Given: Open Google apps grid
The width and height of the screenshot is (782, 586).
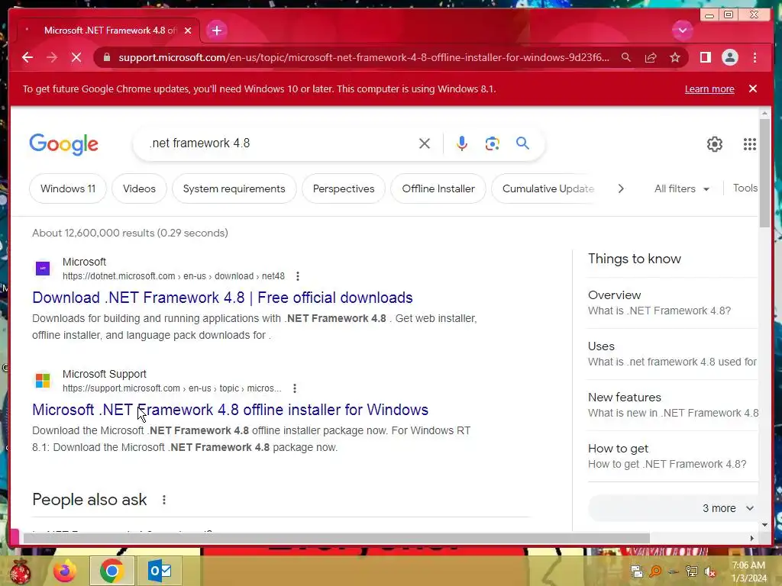Looking at the screenshot, I should coord(749,144).
